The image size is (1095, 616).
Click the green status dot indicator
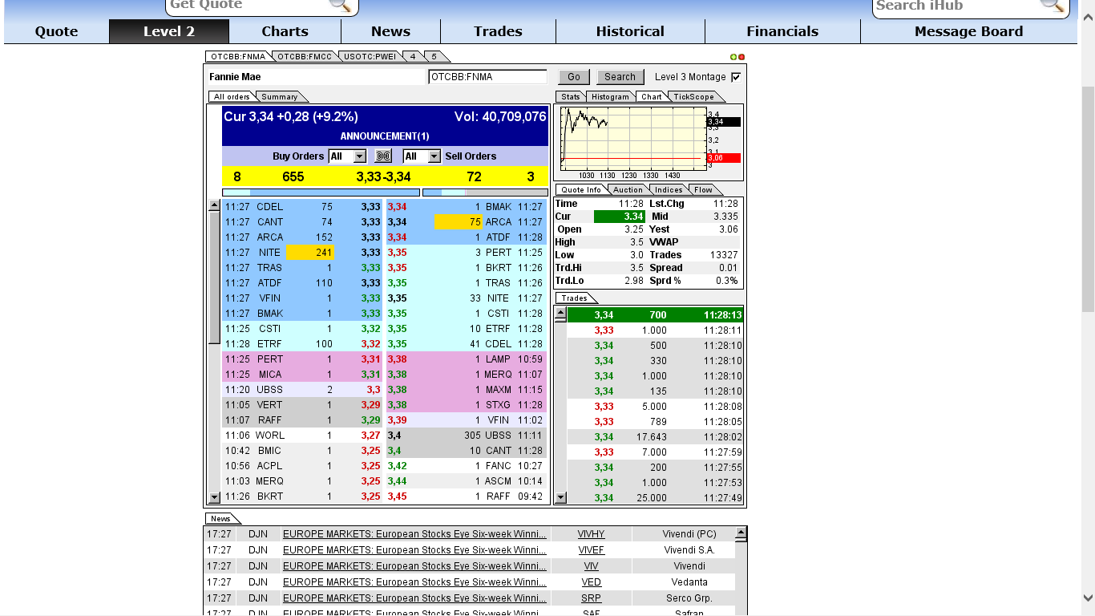coord(734,56)
